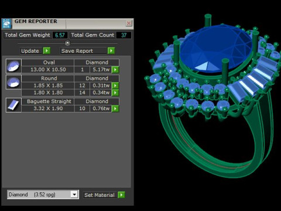Click the Total Gem Count label

[92, 35]
